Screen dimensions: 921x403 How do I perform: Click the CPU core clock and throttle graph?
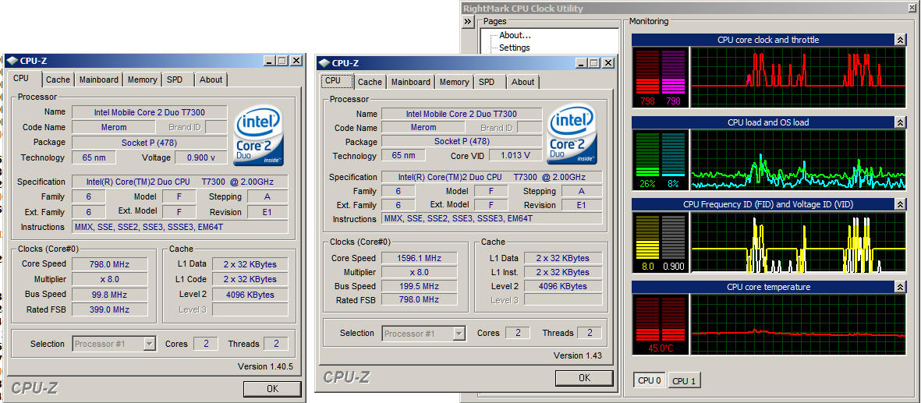[x=799, y=77]
